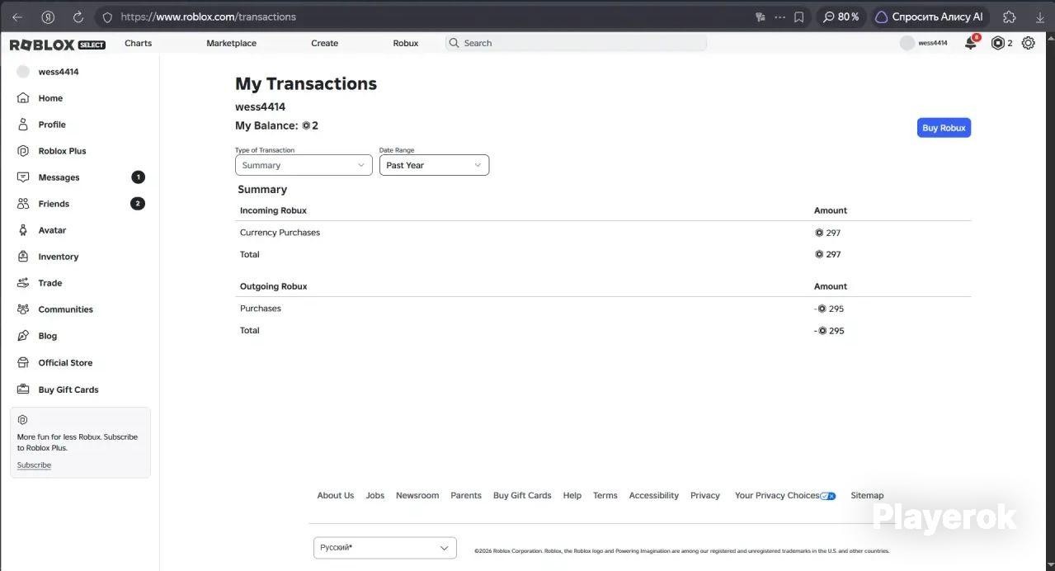Open the Newsroom footer link
This screenshot has width=1055, height=571.
click(x=417, y=496)
